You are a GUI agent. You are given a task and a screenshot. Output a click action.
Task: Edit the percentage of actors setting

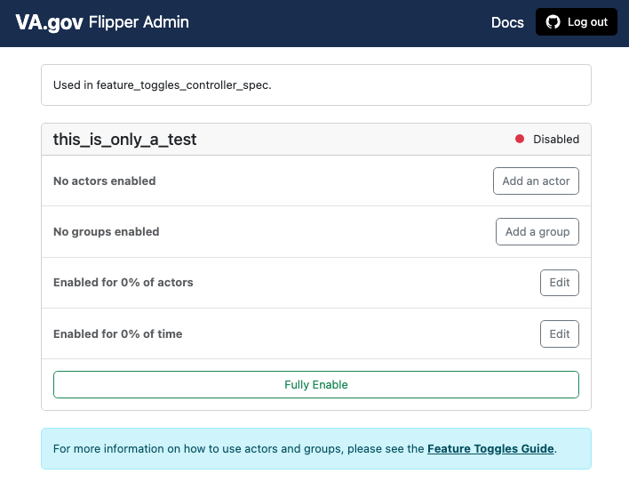(x=559, y=283)
